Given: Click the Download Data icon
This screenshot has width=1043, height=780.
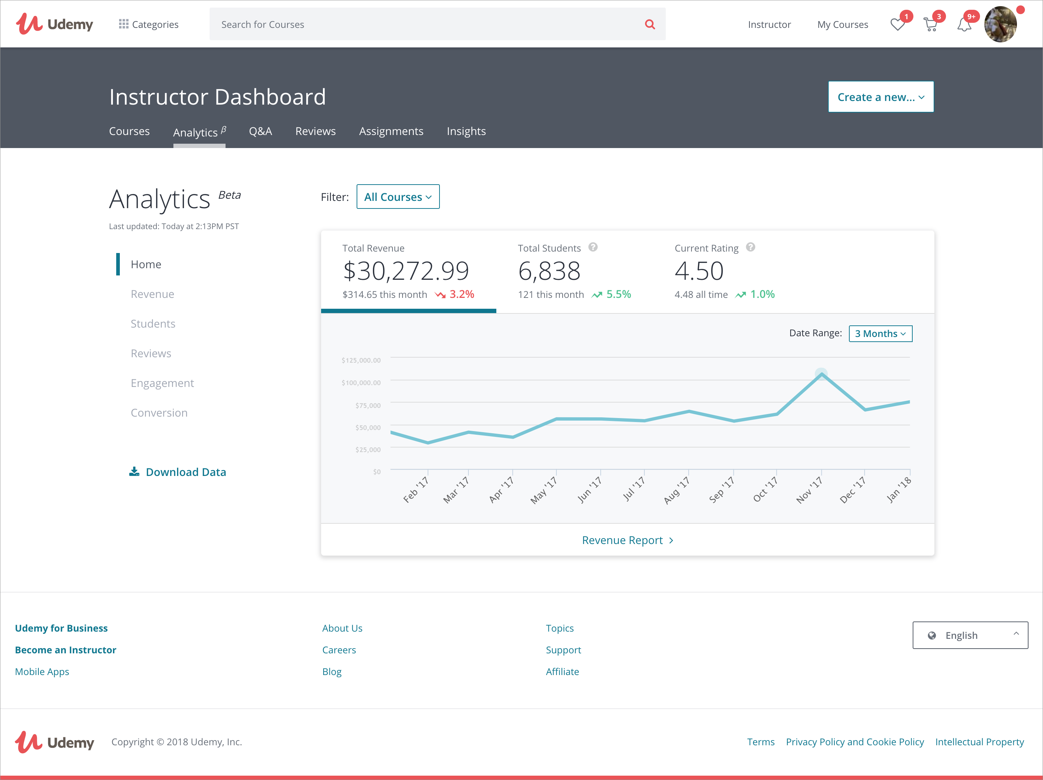Looking at the screenshot, I should pyautogui.click(x=134, y=471).
